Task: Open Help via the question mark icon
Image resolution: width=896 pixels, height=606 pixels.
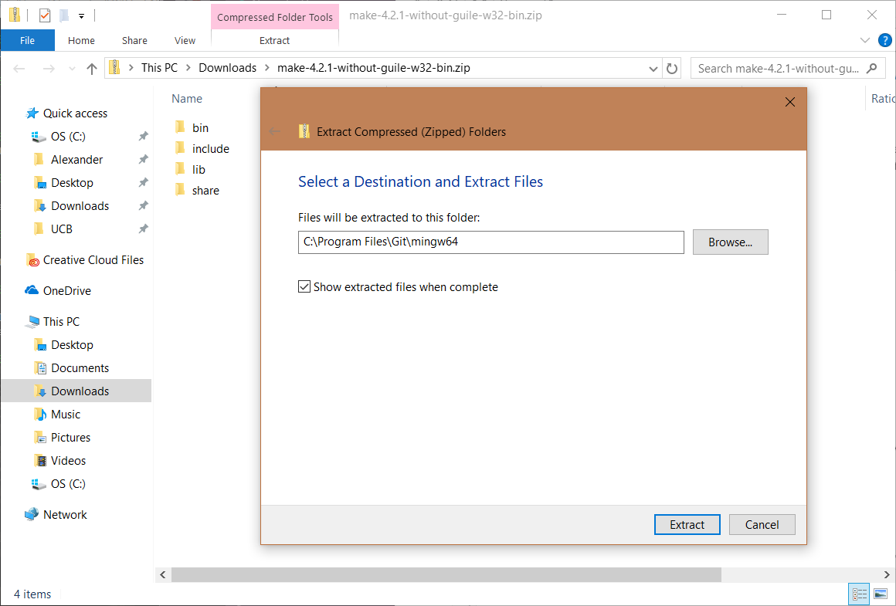Action: [884, 40]
